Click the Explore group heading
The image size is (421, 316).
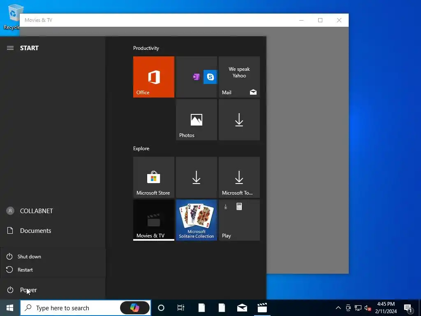[x=141, y=149]
